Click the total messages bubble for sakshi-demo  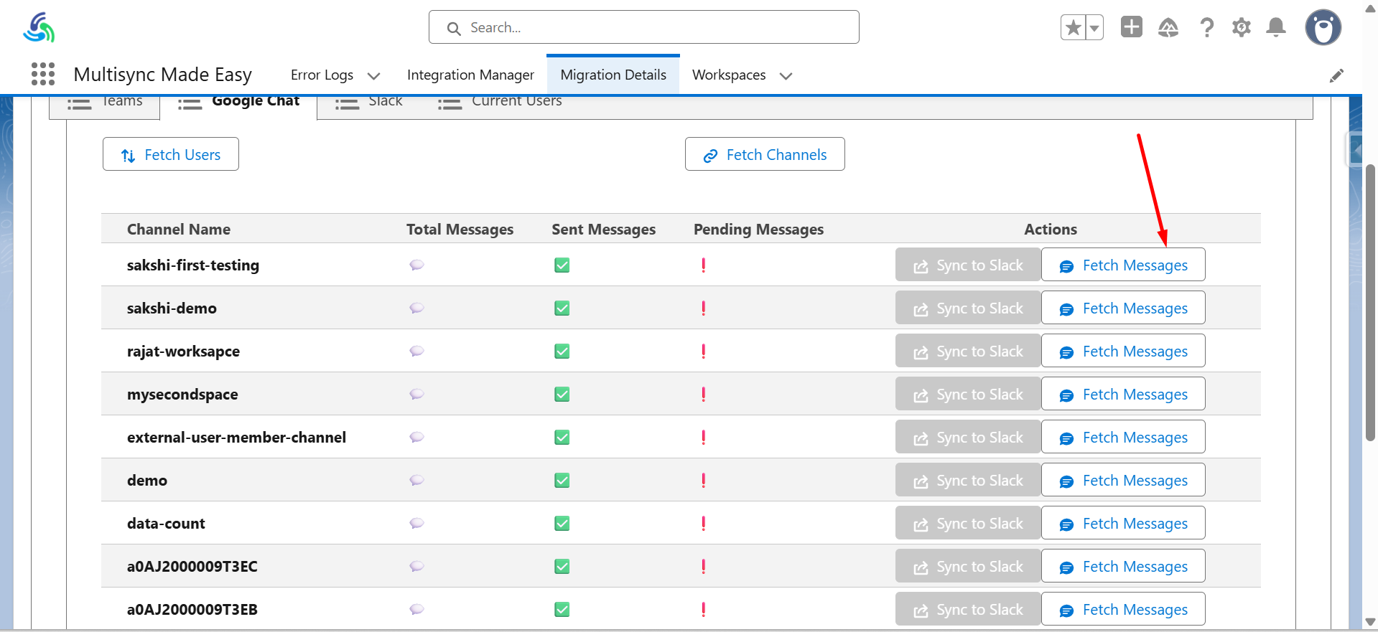pyautogui.click(x=416, y=308)
